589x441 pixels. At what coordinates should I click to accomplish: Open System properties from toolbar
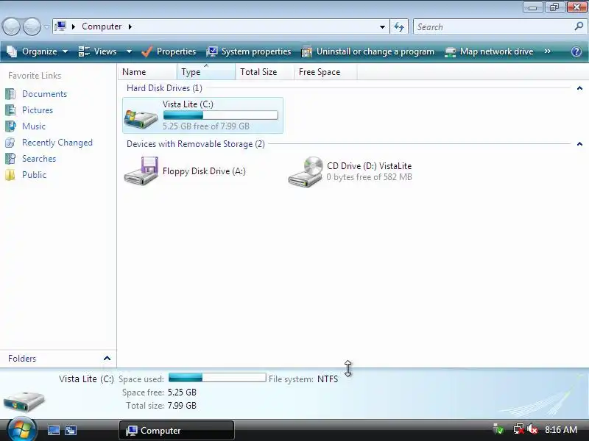(249, 51)
